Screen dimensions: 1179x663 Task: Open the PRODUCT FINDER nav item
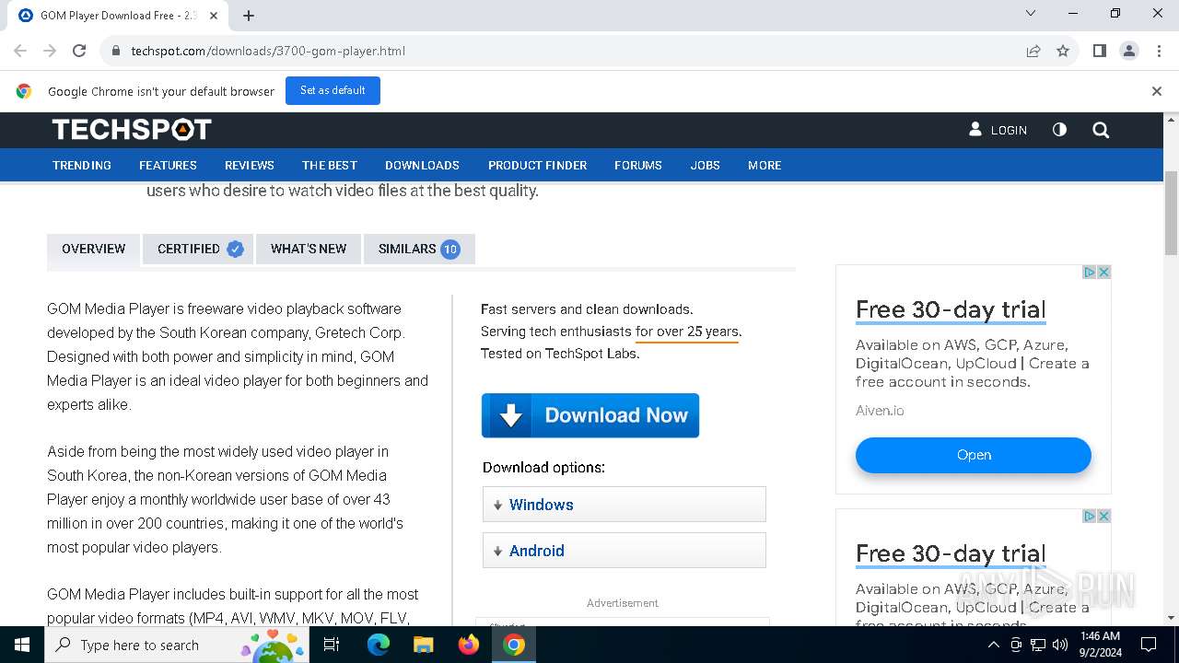(x=537, y=165)
